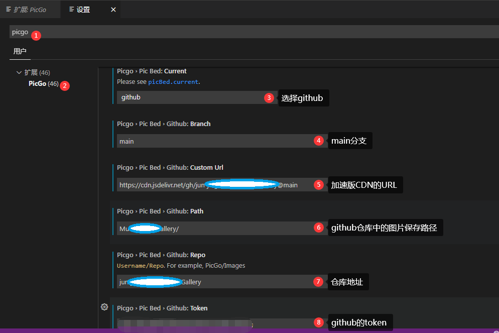This screenshot has height=333, width=499.
Task: Open gear menu for Github Token setting
Action: tap(104, 307)
